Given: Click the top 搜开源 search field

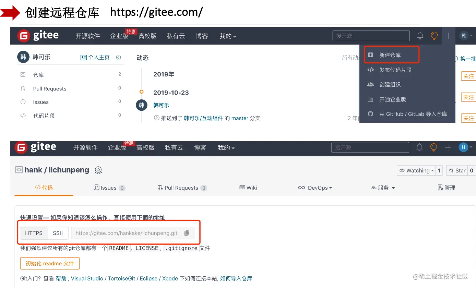Looking at the screenshot, I should tap(371, 36).
